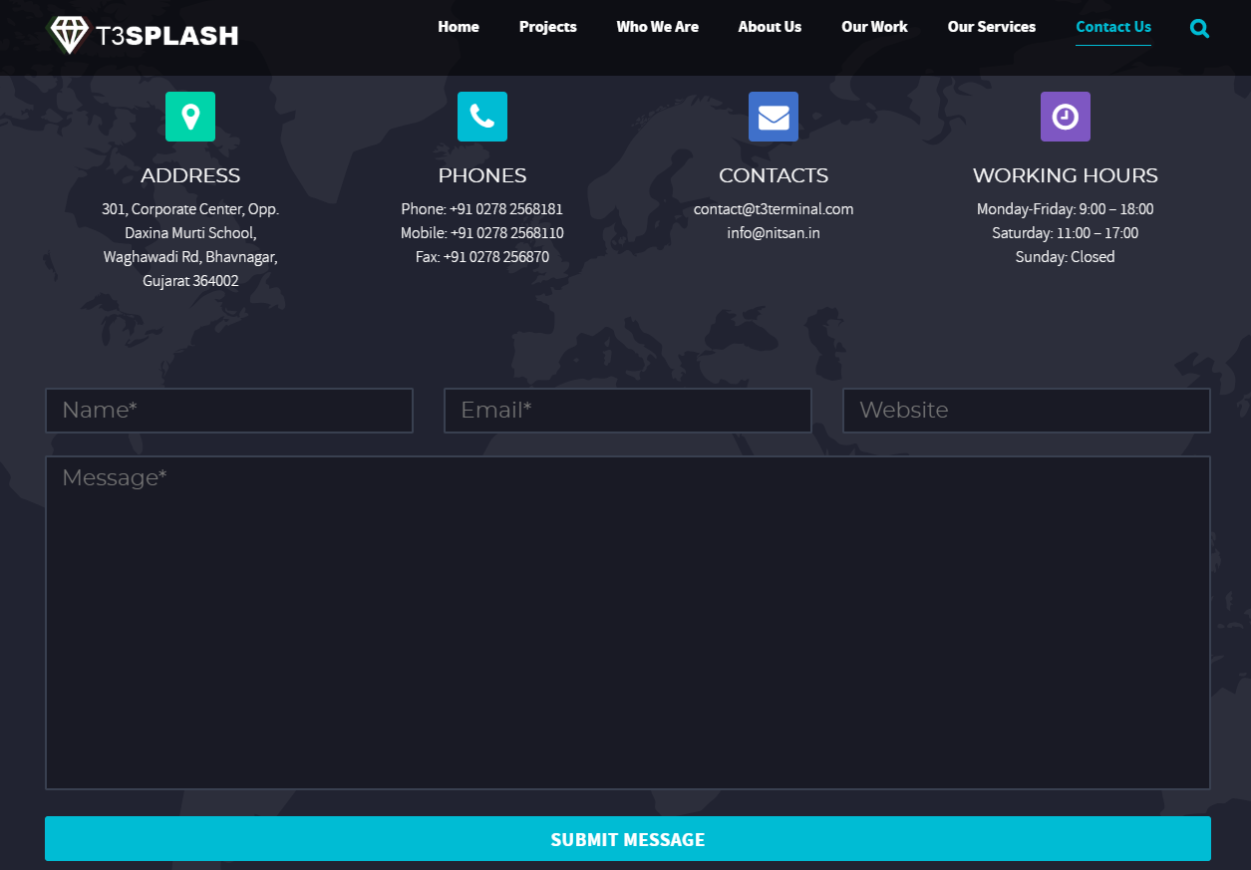Focus the Name input field
The image size is (1251, 870).
tap(229, 411)
